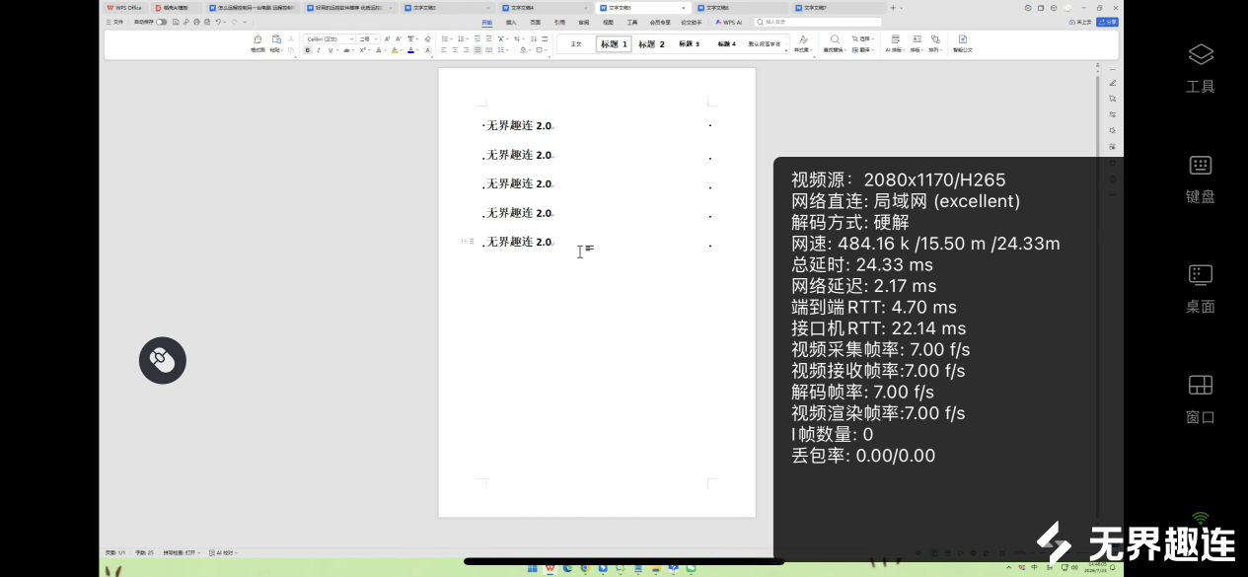
Task: Increase font size with A+ icon
Action: (x=387, y=39)
